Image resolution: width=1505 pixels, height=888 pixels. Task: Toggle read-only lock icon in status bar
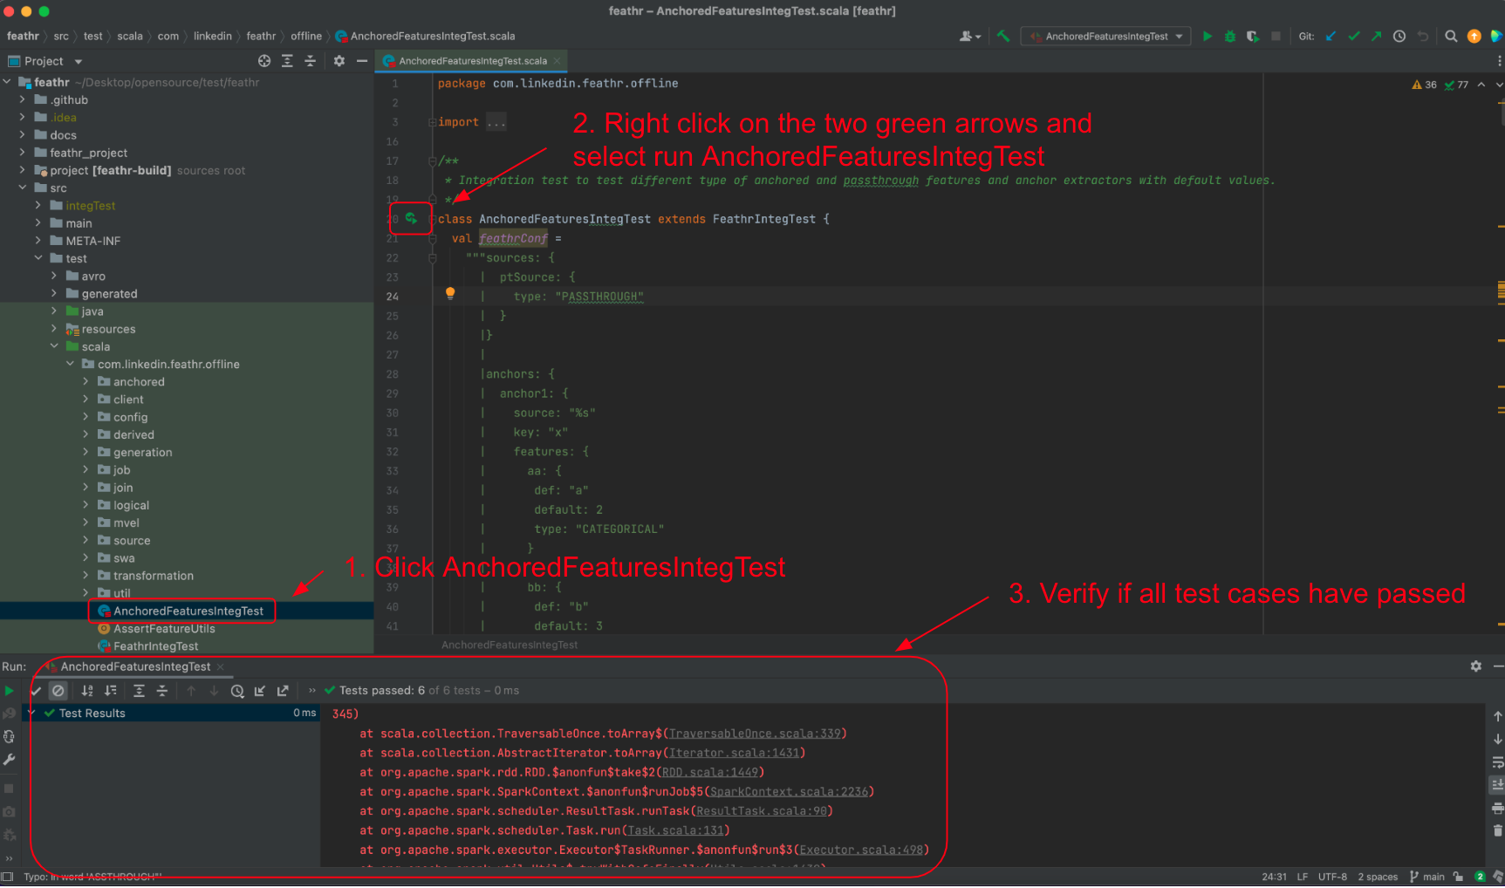click(1458, 877)
